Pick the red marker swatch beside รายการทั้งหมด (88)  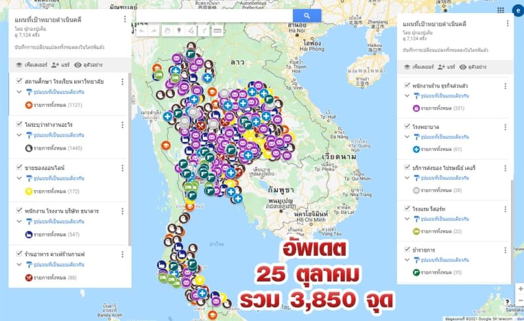tap(29, 278)
